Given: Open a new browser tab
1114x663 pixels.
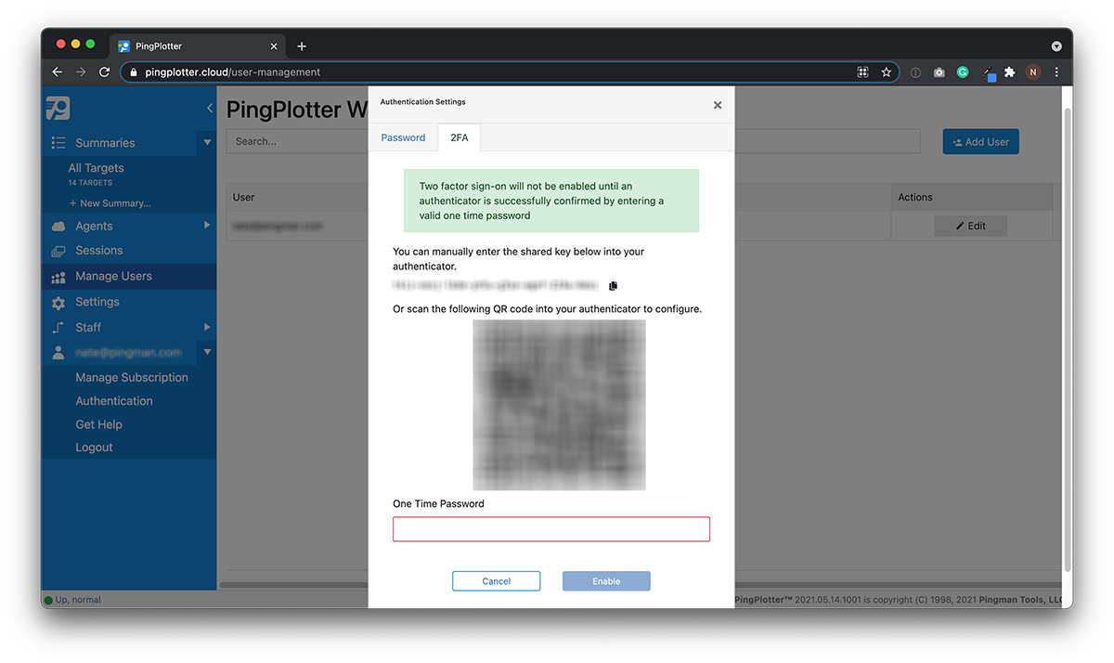Looking at the screenshot, I should point(302,46).
